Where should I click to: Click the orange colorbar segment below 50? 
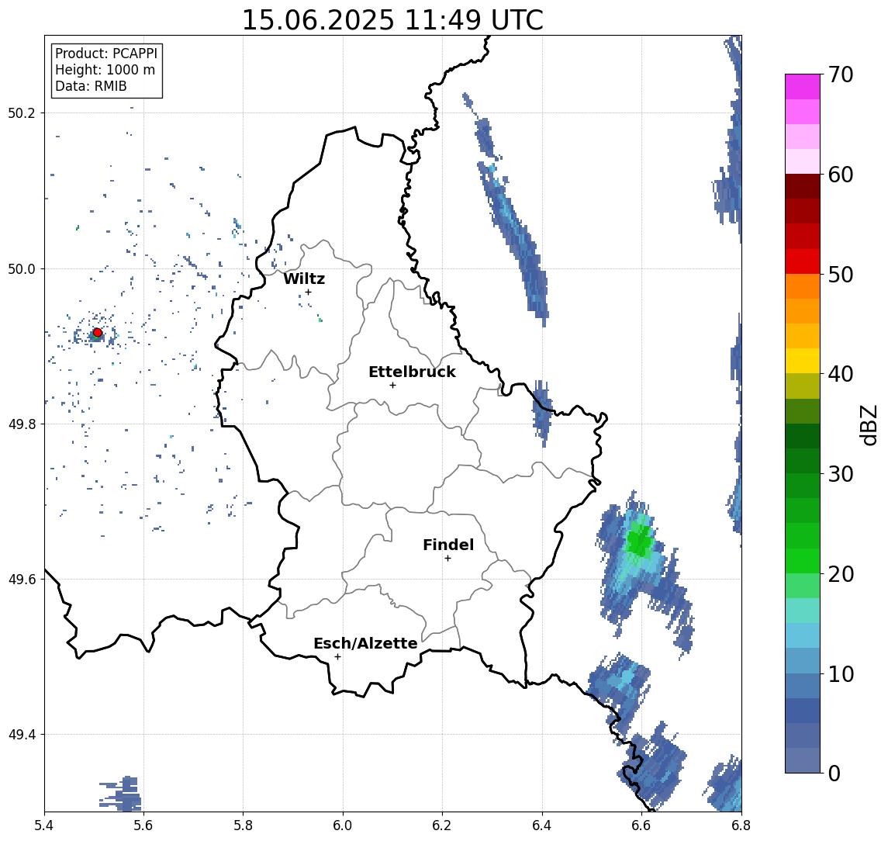pos(803,286)
